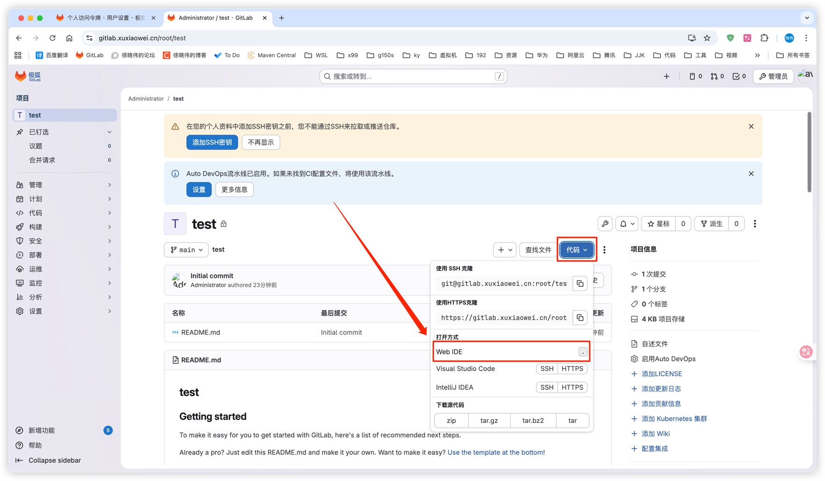Switch to the 个人访问令牌 browser tab

point(106,18)
